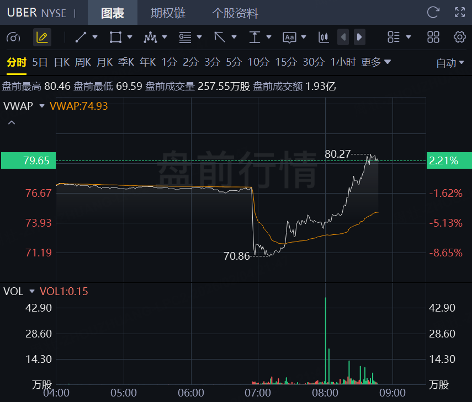The height and width of the screenshot is (402, 472).
Task: Expand Fibonacci lines tool options
Action: (199, 37)
